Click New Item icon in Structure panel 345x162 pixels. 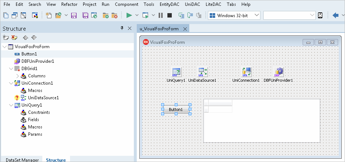tap(6, 38)
